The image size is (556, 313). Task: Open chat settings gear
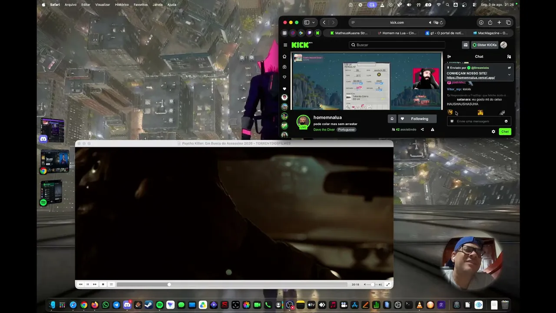click(x=493, y=131)
